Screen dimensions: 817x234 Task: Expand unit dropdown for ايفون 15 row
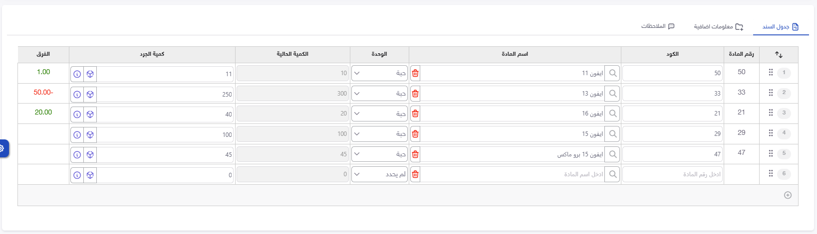[379, 134]
